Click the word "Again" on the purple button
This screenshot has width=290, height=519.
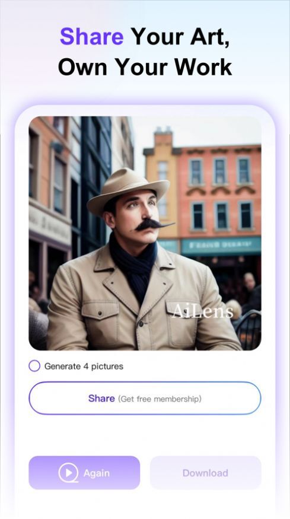[x=96, y=473]
